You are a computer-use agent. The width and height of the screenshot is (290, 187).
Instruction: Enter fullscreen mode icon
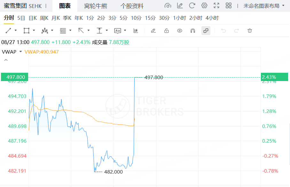coord(216,6)
